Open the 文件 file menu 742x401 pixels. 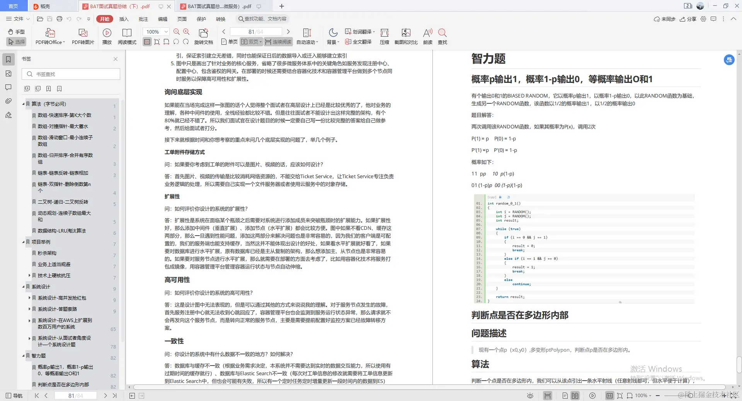18,19
